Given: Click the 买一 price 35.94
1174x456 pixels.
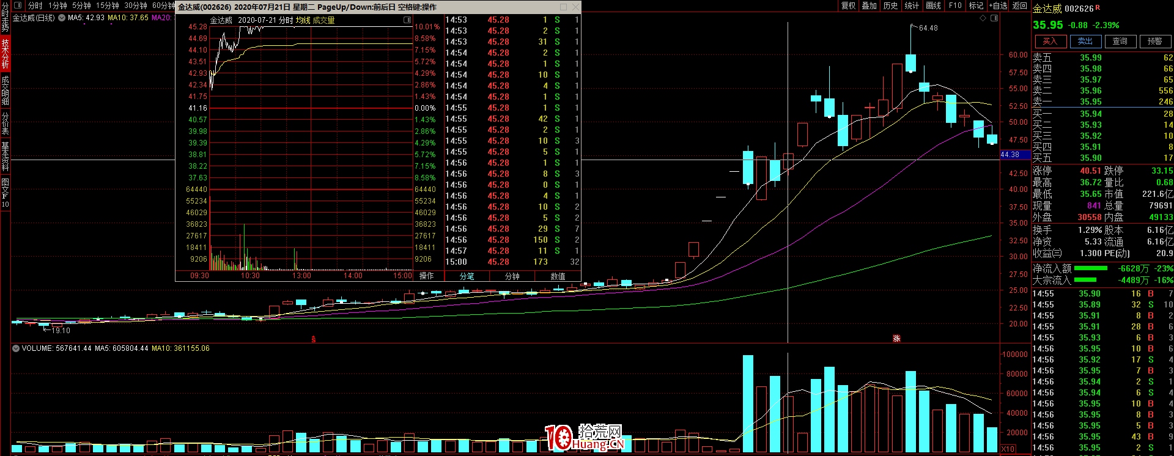Looking at the screenshot, I should (1091, 114).
